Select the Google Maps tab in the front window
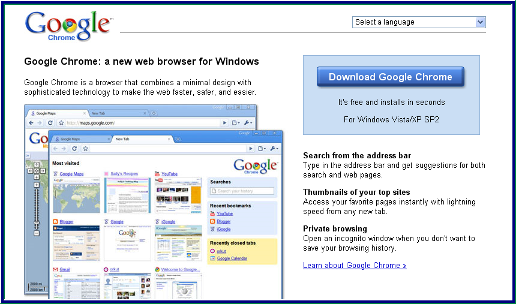This screenshot has width=516, height=304. point(82,139)
